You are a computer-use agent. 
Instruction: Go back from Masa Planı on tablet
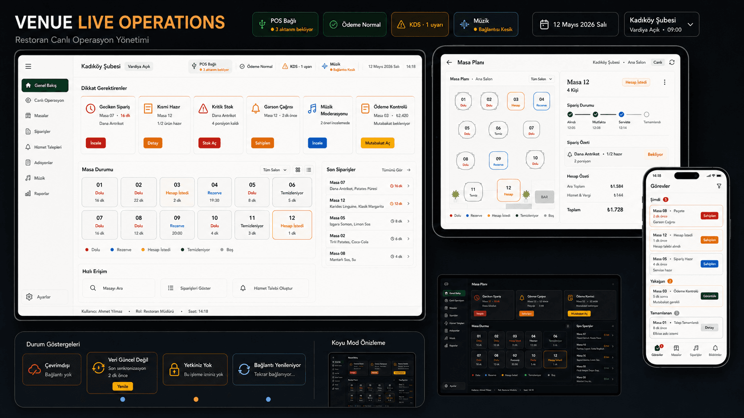coord(449,63)
